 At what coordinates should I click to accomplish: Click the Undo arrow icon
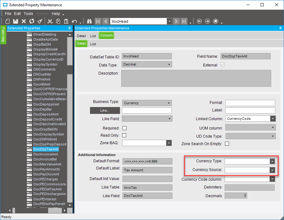(74, 21)
